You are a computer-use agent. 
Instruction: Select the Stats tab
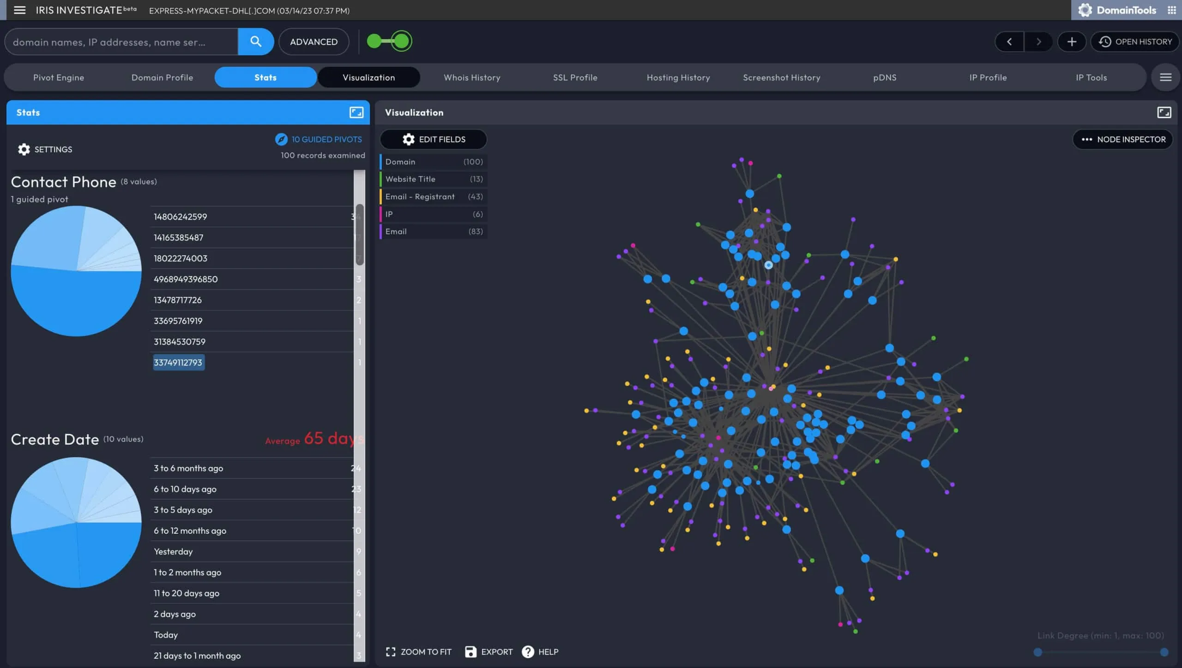coord(265,78)
